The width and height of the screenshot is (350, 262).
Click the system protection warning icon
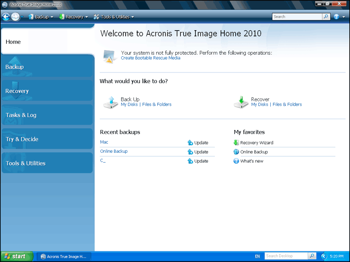109,56
